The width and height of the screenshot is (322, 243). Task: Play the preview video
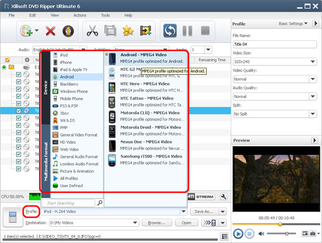(238, 234)
